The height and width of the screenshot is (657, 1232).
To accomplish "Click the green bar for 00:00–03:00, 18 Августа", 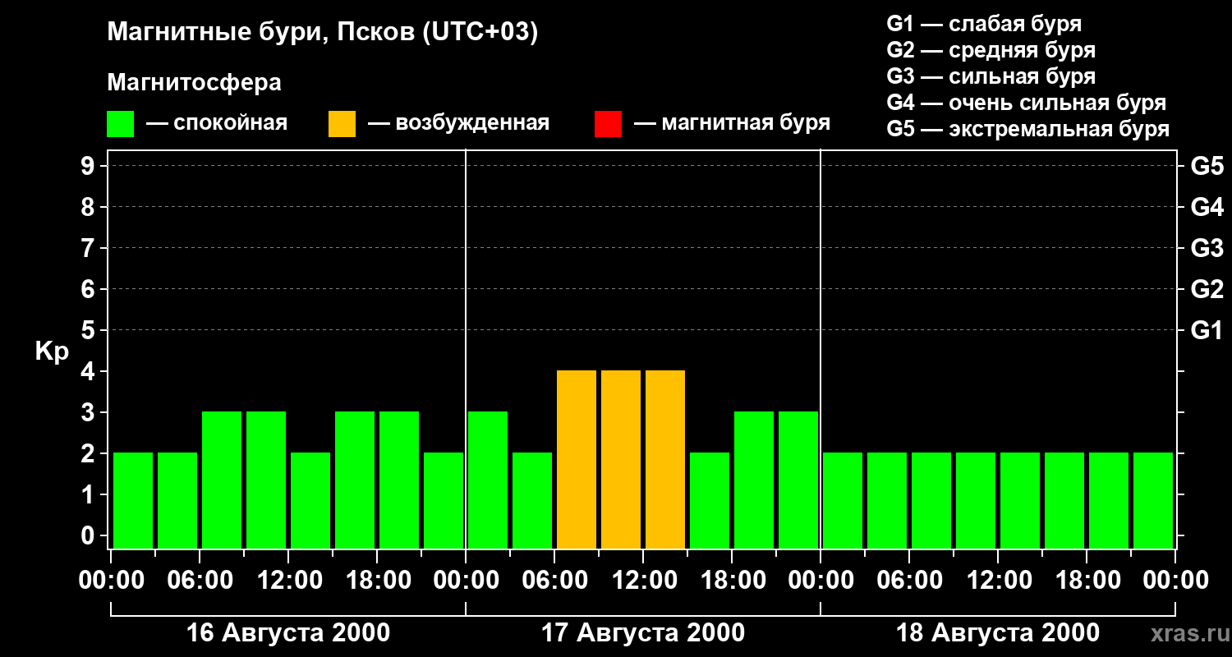I will (843, 501).
